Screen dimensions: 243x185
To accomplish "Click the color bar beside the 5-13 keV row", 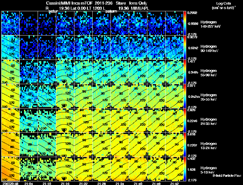I will pos(185,169).
